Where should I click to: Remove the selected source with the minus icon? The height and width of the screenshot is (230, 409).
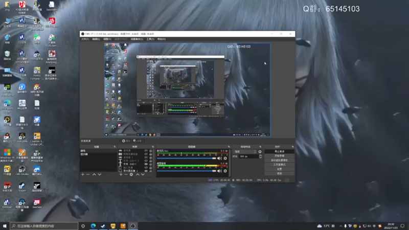(126, 174)
